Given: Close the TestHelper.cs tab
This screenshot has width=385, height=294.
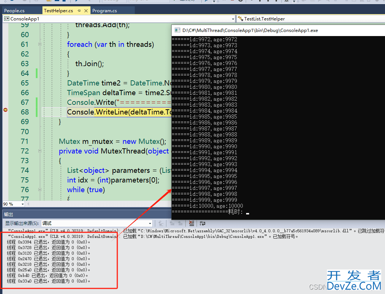Looking at the screenshot, I should (86, 11).
